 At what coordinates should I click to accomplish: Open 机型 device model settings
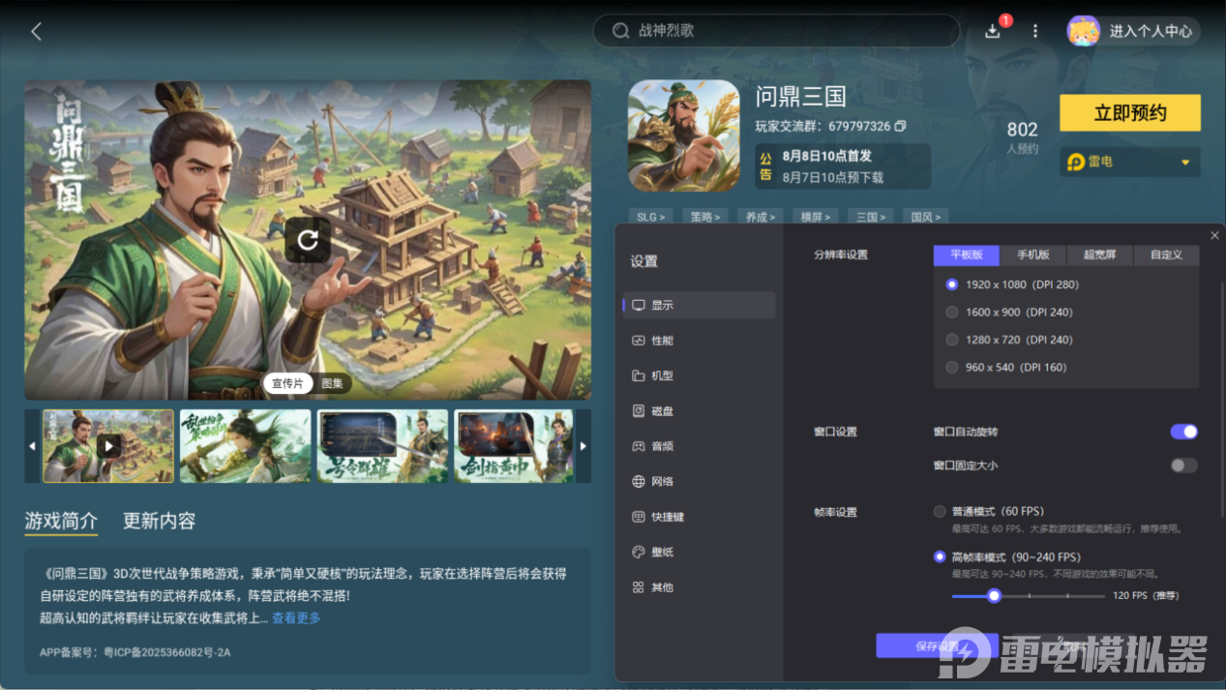click(x=699, y=375)
